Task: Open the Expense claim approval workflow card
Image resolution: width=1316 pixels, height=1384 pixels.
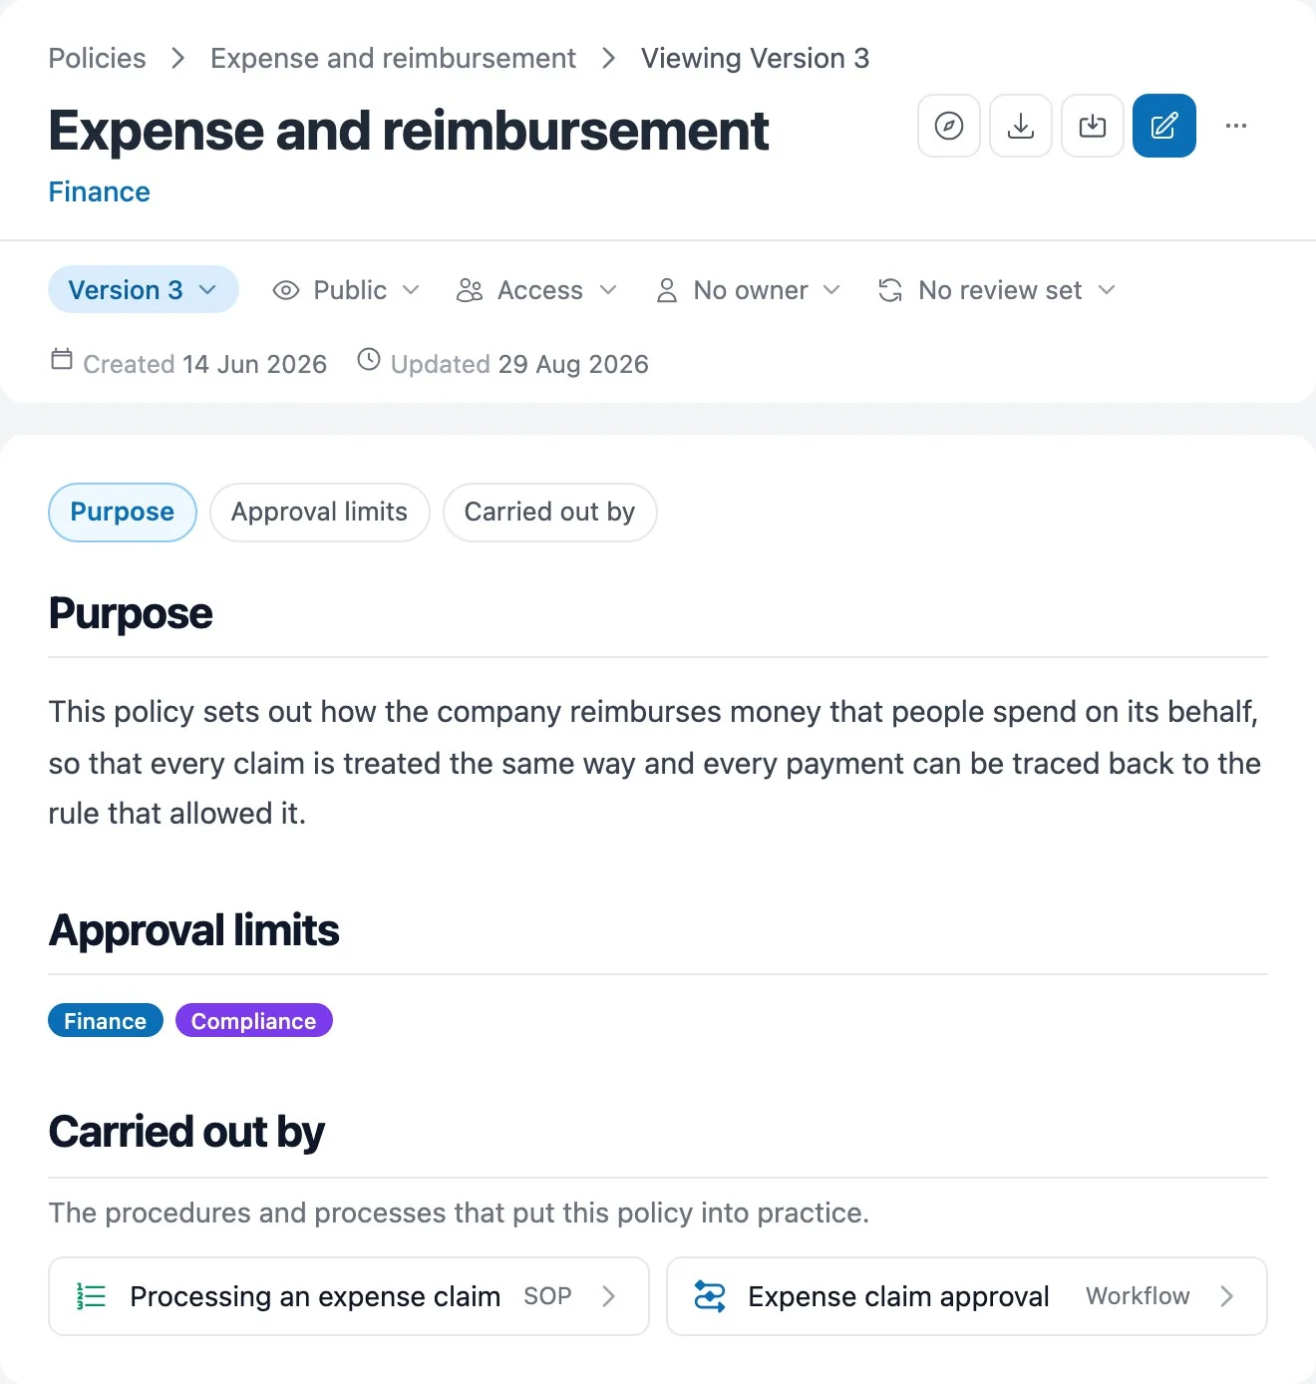Action: click(967, 1296)
